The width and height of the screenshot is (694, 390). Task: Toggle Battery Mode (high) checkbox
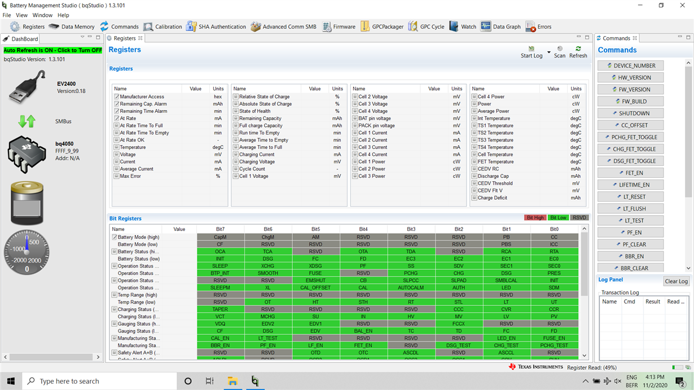point(115,237)
